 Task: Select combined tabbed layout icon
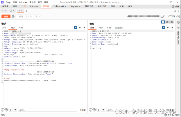(172, 22)
